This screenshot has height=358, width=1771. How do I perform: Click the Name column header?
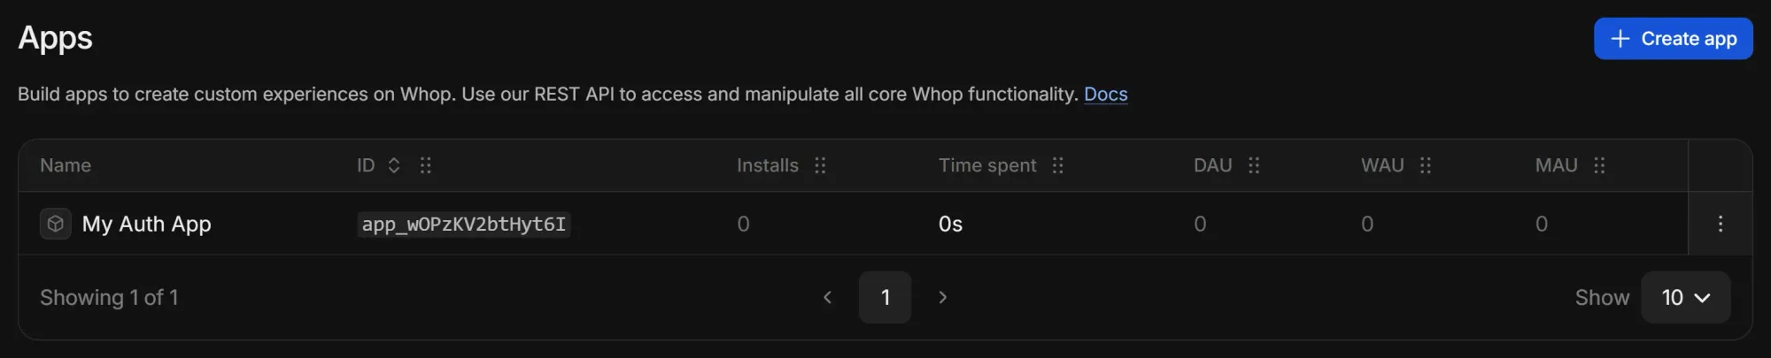[x=66, y=165]
